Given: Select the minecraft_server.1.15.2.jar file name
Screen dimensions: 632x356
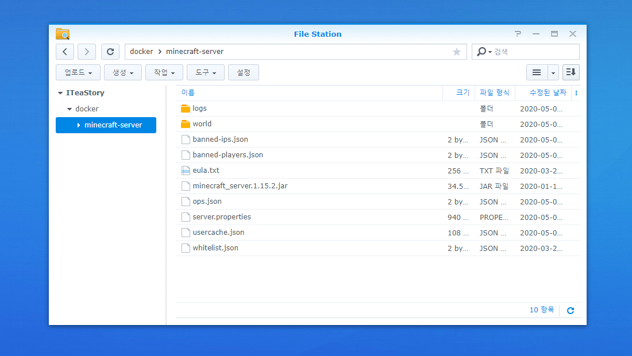Looking at the screenshot, I should (x=240, y=185).
